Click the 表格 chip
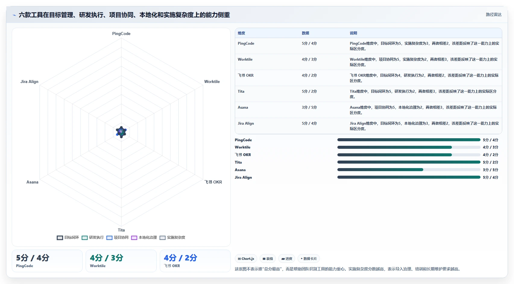The height and width of the screenshot is (284, 514). click(268, 259)
